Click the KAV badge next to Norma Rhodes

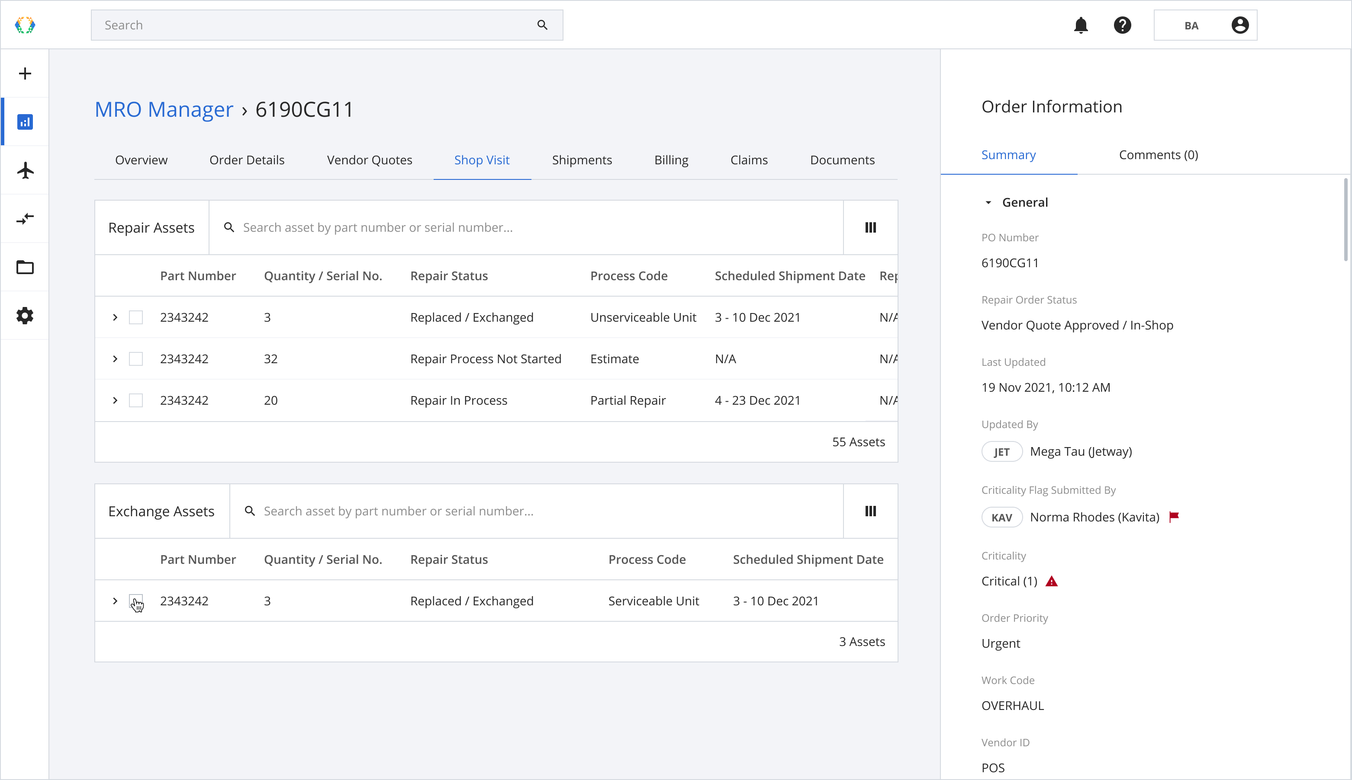1001,518
